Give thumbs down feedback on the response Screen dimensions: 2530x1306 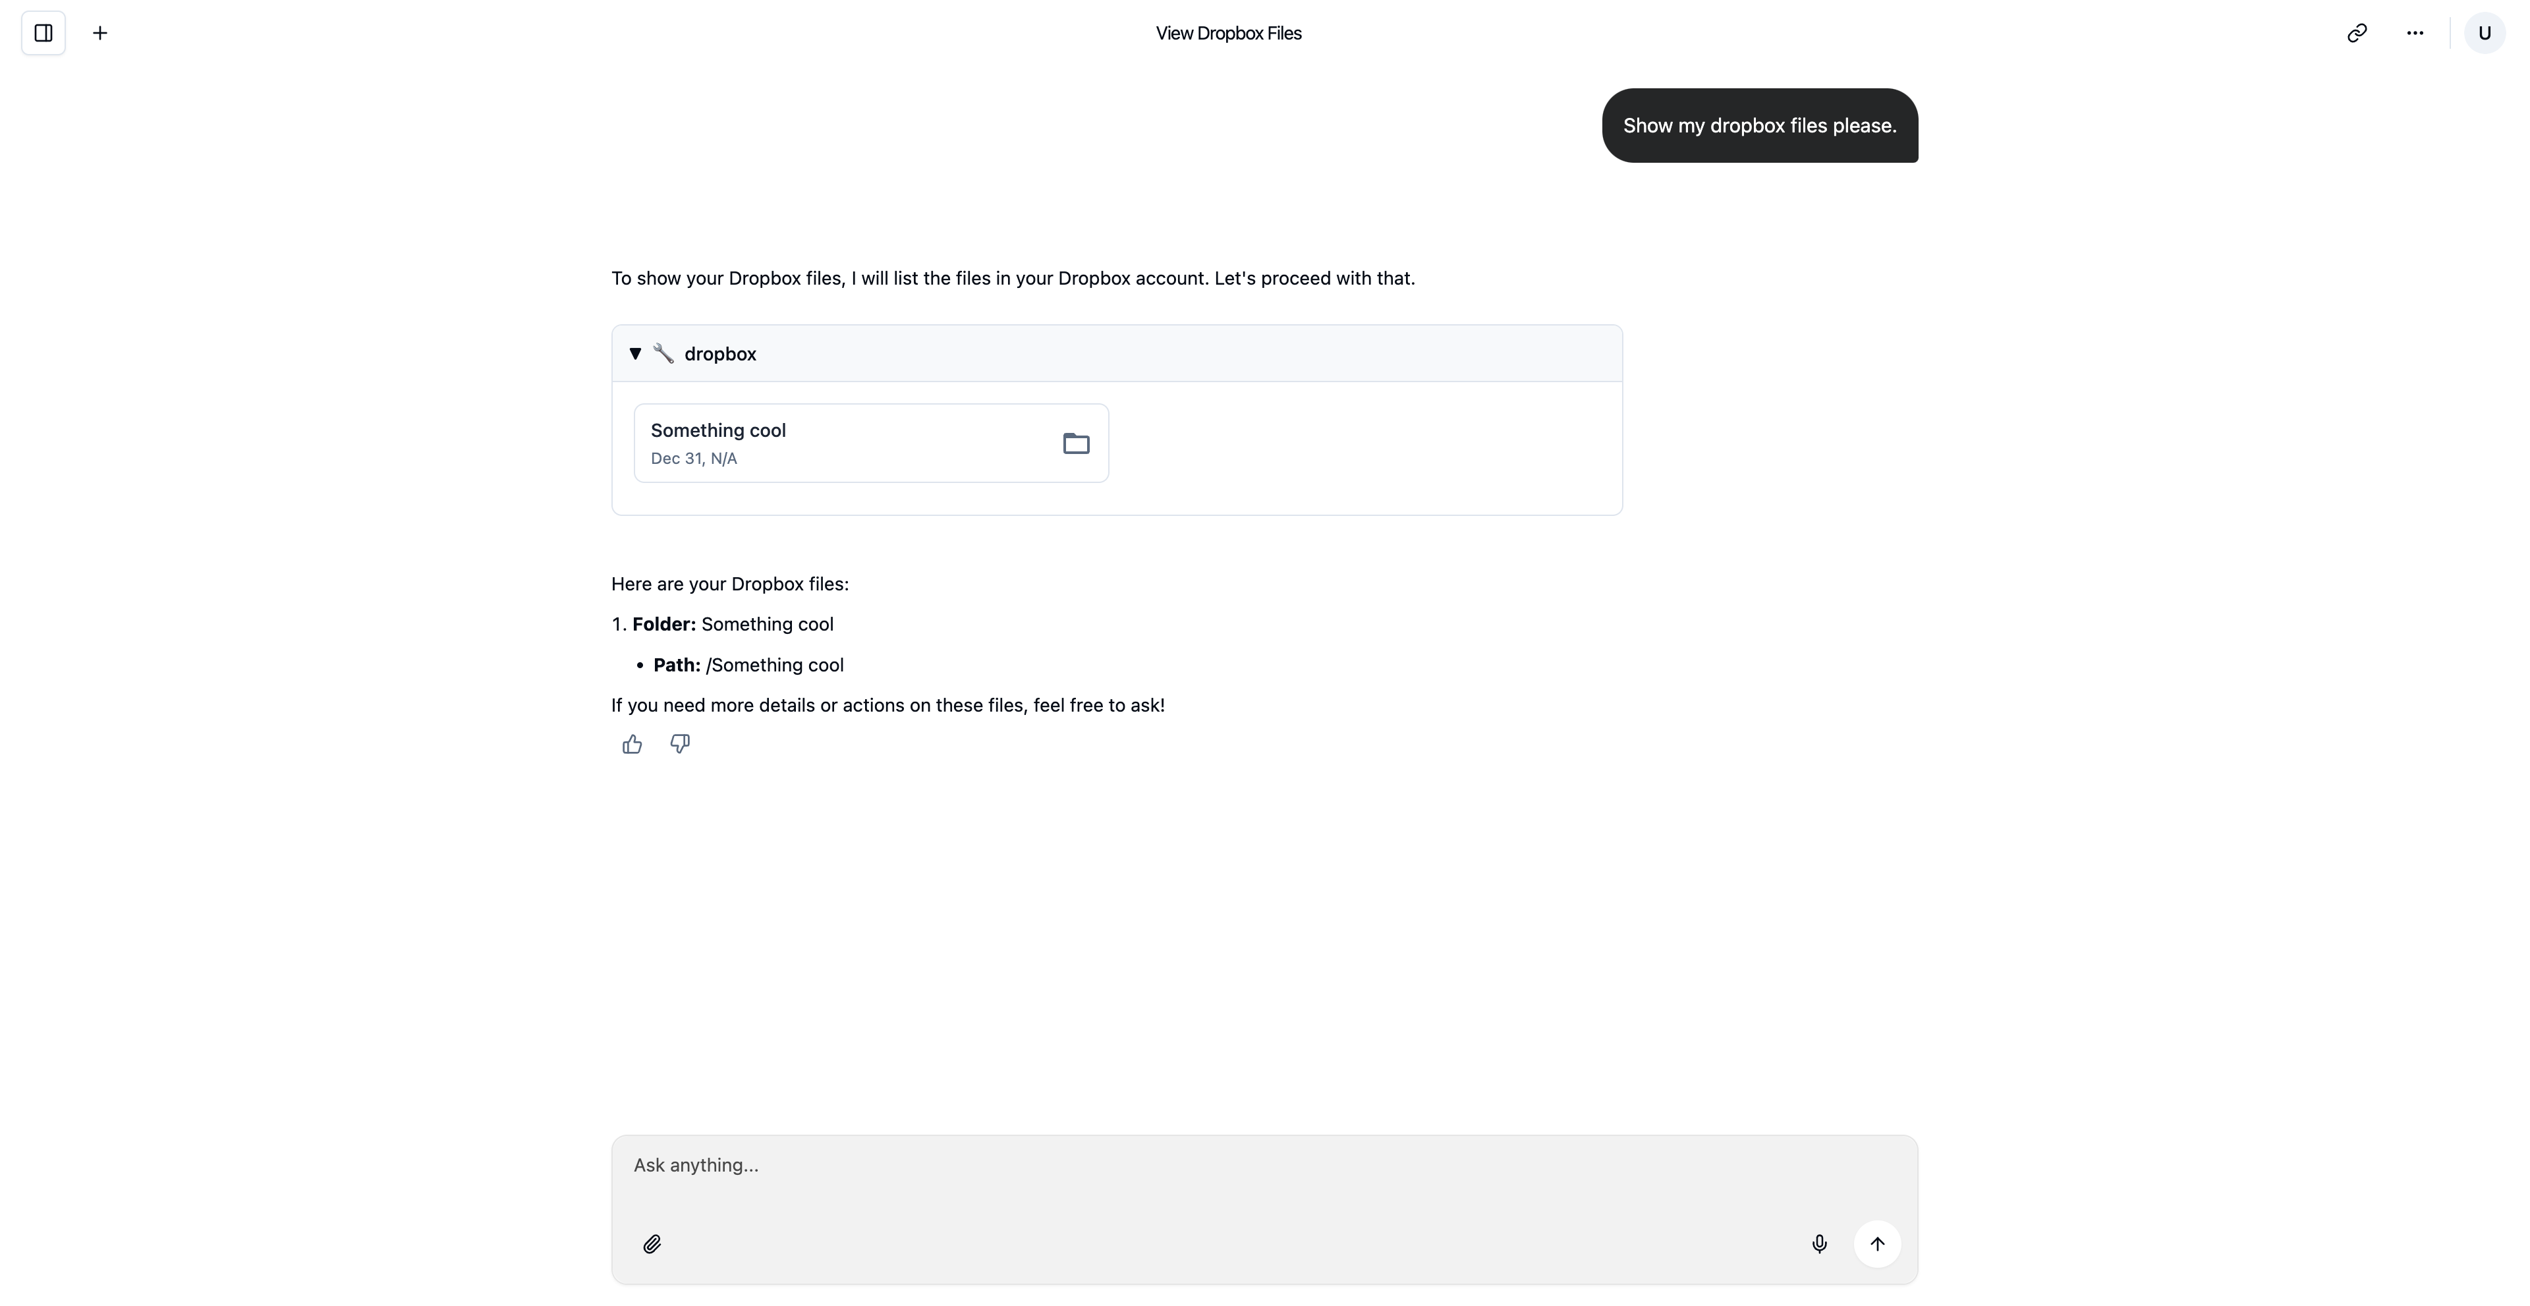click(680, 743)
